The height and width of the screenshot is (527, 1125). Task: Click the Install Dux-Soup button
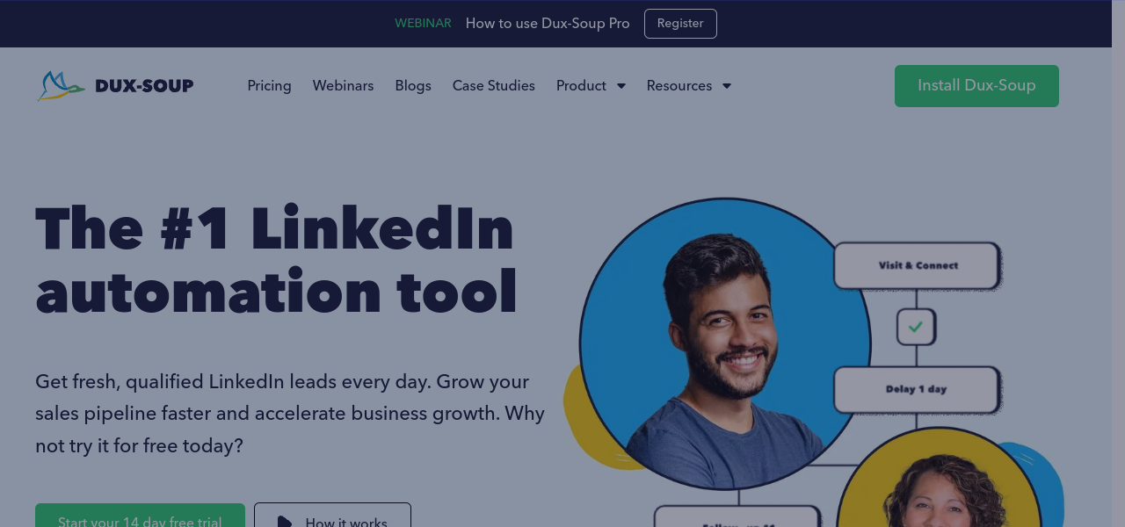tap(976, 86)
